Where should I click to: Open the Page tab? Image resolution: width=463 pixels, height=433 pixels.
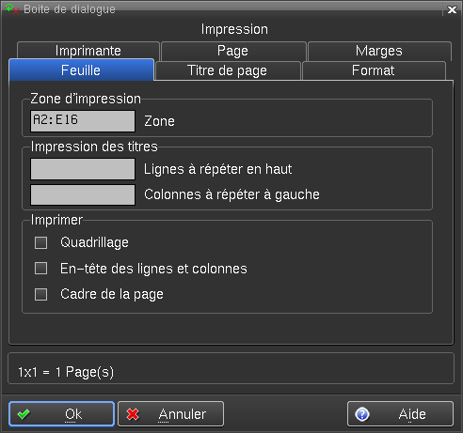tap(233, 51)
